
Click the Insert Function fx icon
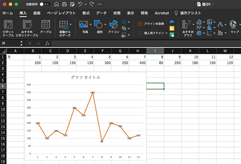pos(47,43)
